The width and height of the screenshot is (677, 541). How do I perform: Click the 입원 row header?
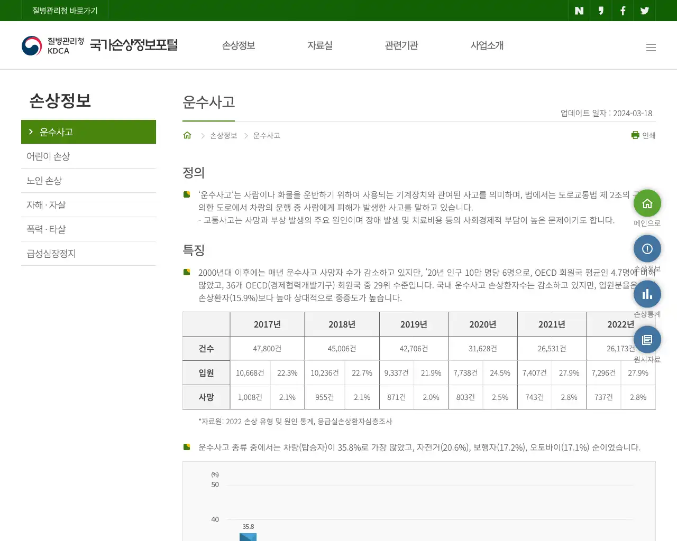pos(206,373)
